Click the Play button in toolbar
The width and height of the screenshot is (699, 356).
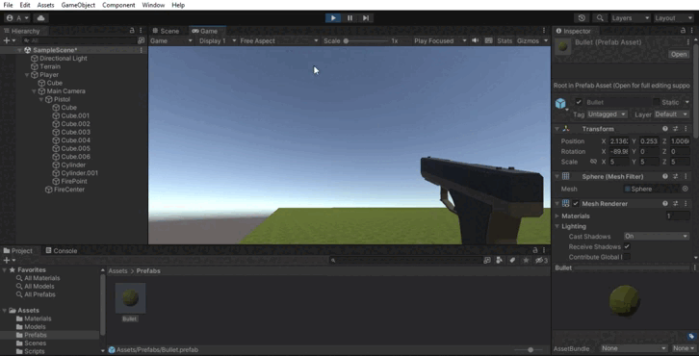pyautogui.click(x=333, y=18)
